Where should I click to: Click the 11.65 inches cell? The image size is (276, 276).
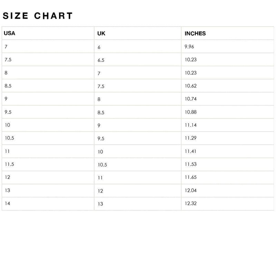(x=191, y=177)
